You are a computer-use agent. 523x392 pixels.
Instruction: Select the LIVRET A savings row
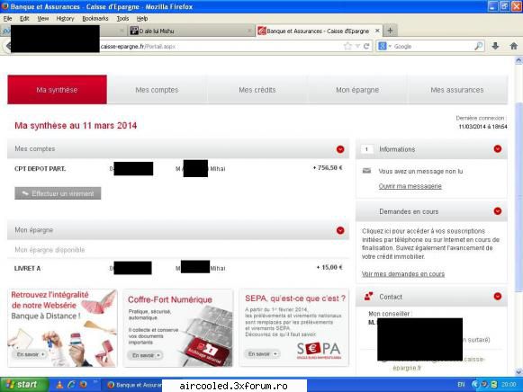(178, 268)
